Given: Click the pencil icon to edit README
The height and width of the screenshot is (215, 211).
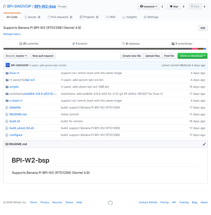Looking at the screenshot, I should point(204,144).
